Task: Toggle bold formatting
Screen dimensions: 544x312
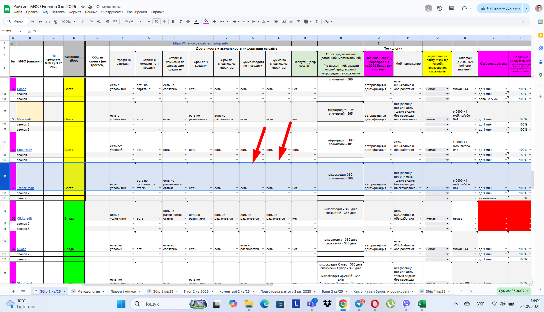Action: [x=173, y=22]
